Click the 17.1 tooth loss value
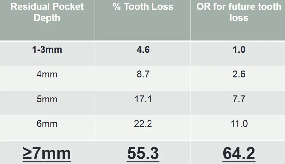285x164 pixels. point(143,99)
